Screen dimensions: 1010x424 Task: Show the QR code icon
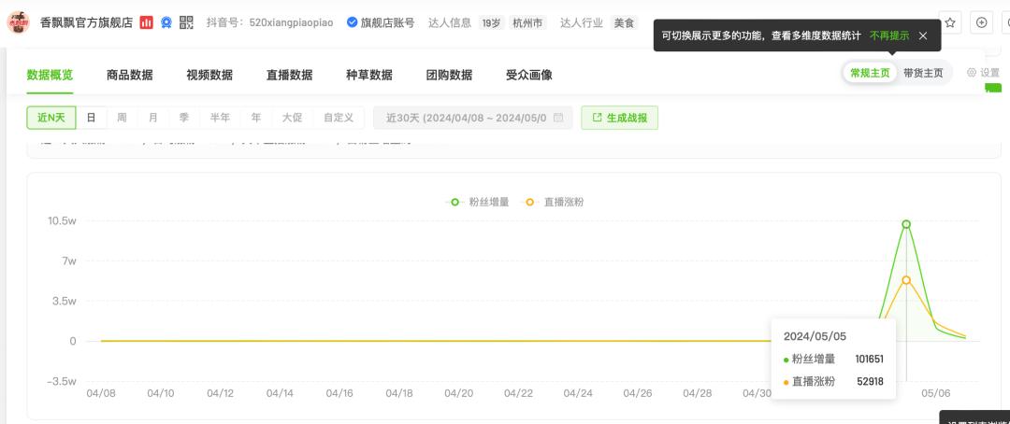point(186,22)
